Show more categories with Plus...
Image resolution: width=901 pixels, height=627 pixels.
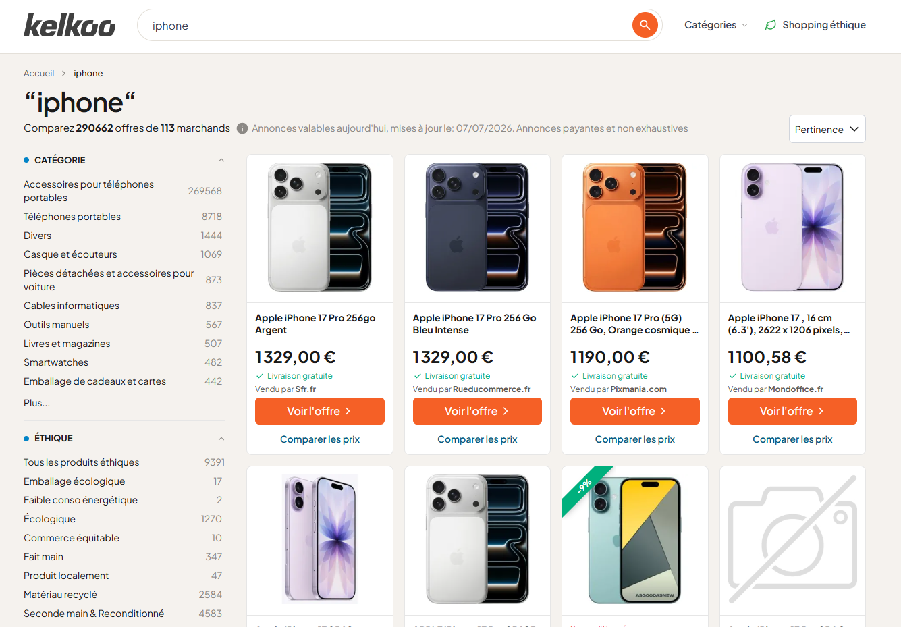(36, 403)
